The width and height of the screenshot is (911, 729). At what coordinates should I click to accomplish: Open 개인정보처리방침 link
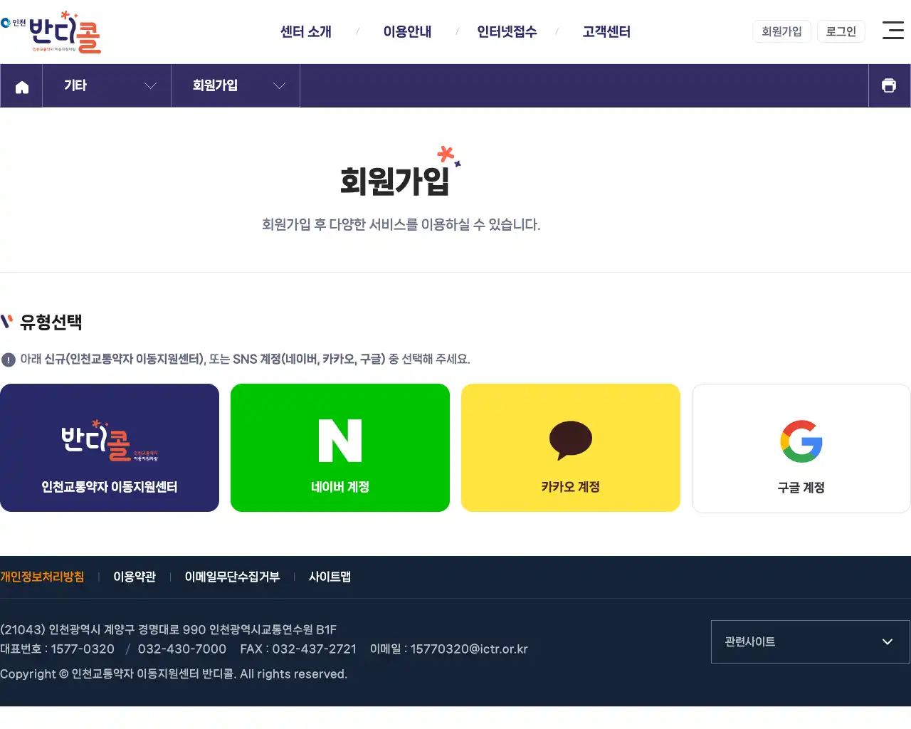pyautogui.click(x=42, y=577)
